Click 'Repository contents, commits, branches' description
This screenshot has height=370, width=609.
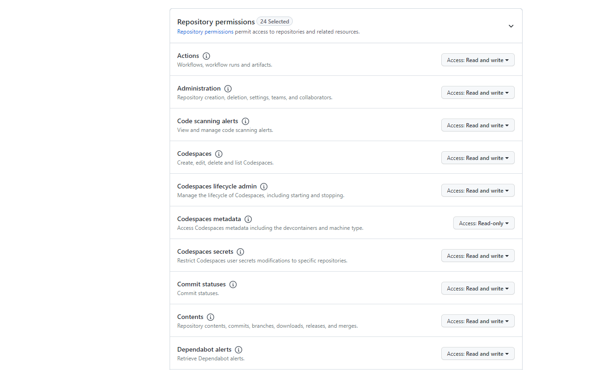268,326
